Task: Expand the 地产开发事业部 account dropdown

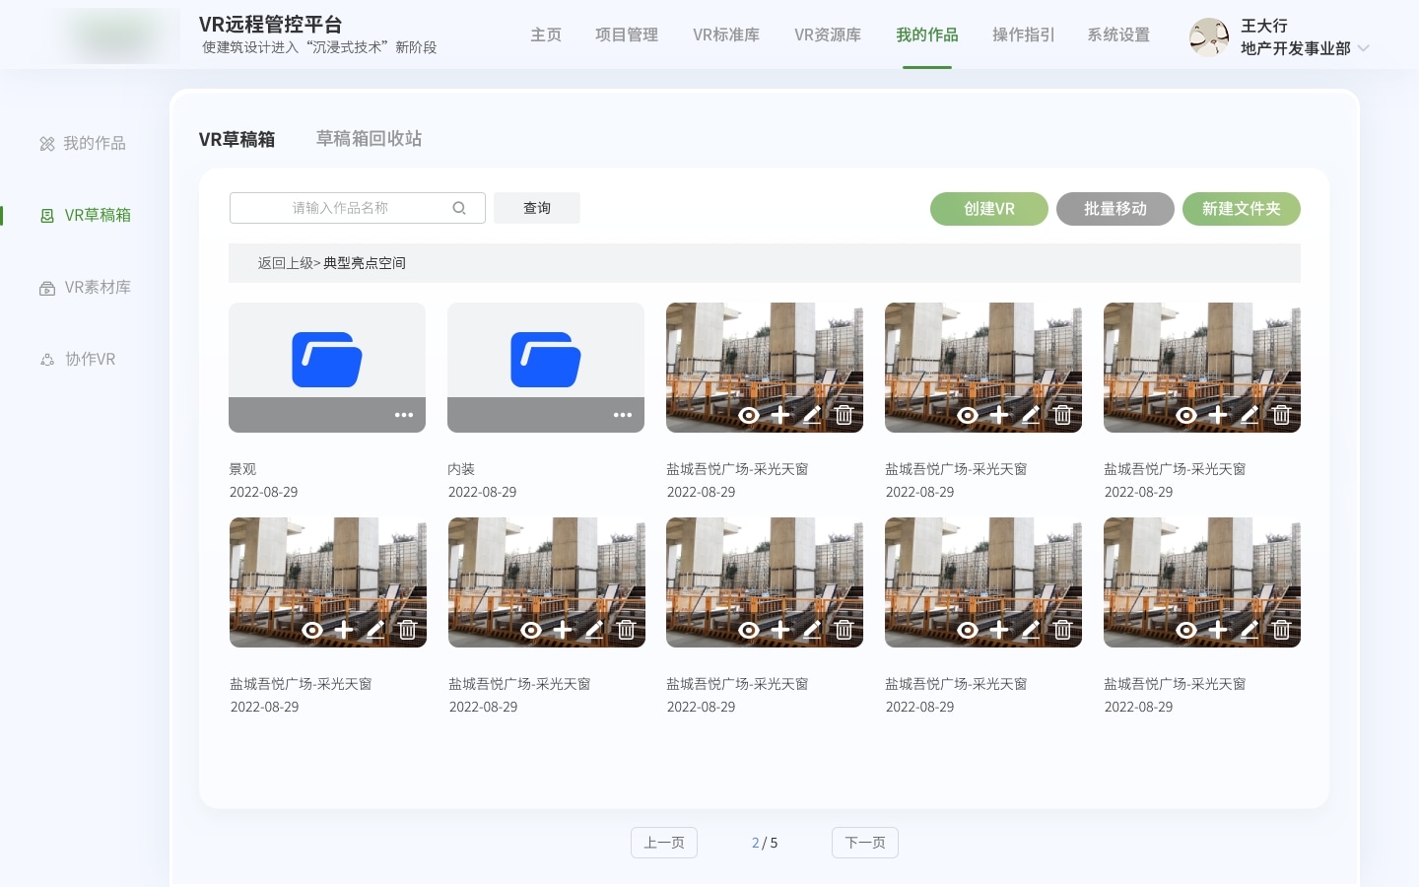Action: [1363, 47]
